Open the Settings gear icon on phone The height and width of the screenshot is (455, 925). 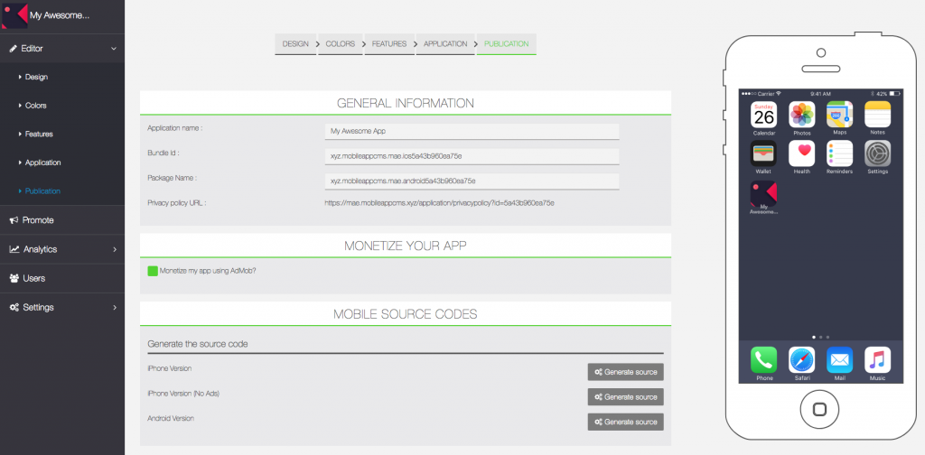(x=877, y=153)
